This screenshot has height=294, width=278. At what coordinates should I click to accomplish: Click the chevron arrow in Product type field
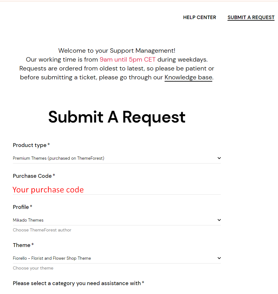tap(219, 158)
